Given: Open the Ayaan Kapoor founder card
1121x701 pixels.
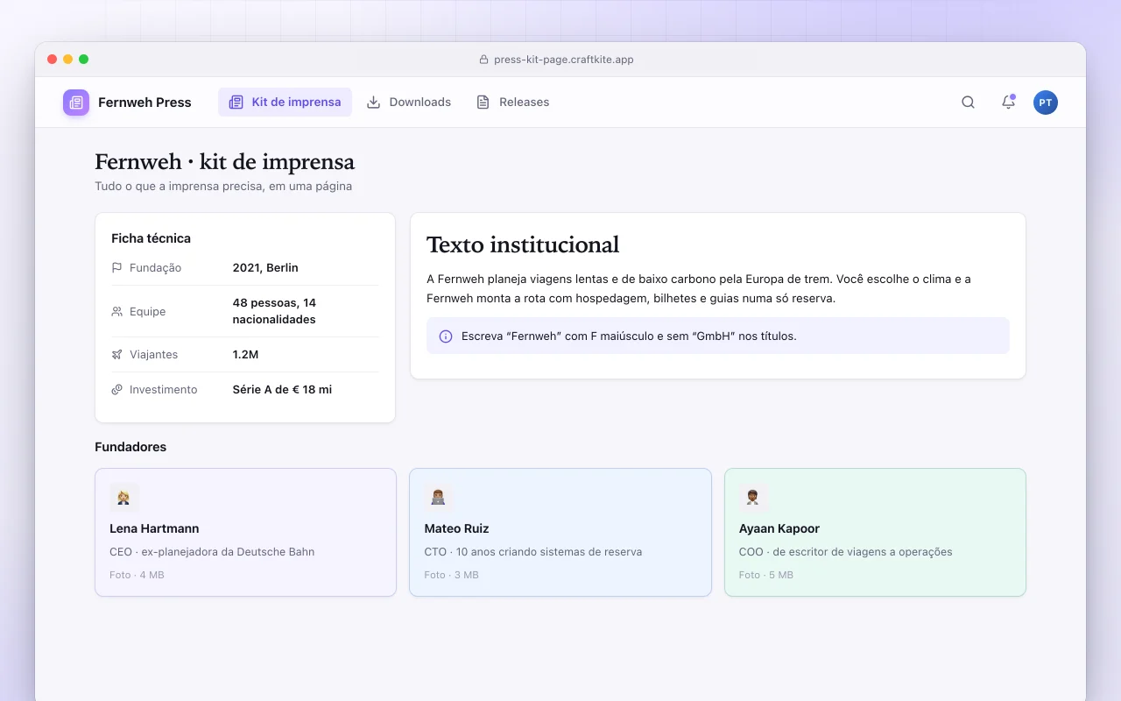Looking at the screenshot, I should (875, 533).
